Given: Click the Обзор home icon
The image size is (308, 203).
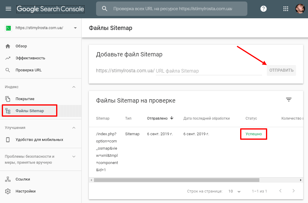Looking at the screenshot, I should coord(8,46).
